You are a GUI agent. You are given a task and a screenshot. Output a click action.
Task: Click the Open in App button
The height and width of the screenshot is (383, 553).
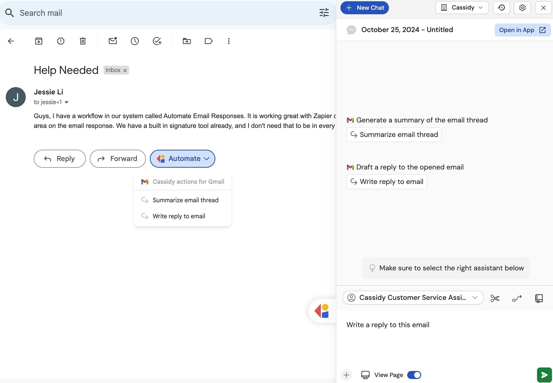tap(522, 30)
